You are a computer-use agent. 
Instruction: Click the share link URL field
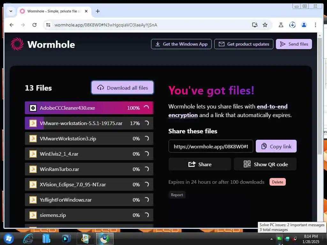pyautogui.click(x=211, y=146)
